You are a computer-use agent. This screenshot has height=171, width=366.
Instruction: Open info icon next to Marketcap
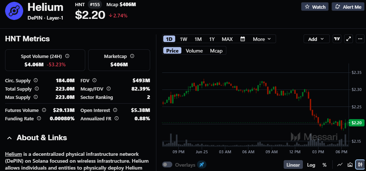[132, 56]
